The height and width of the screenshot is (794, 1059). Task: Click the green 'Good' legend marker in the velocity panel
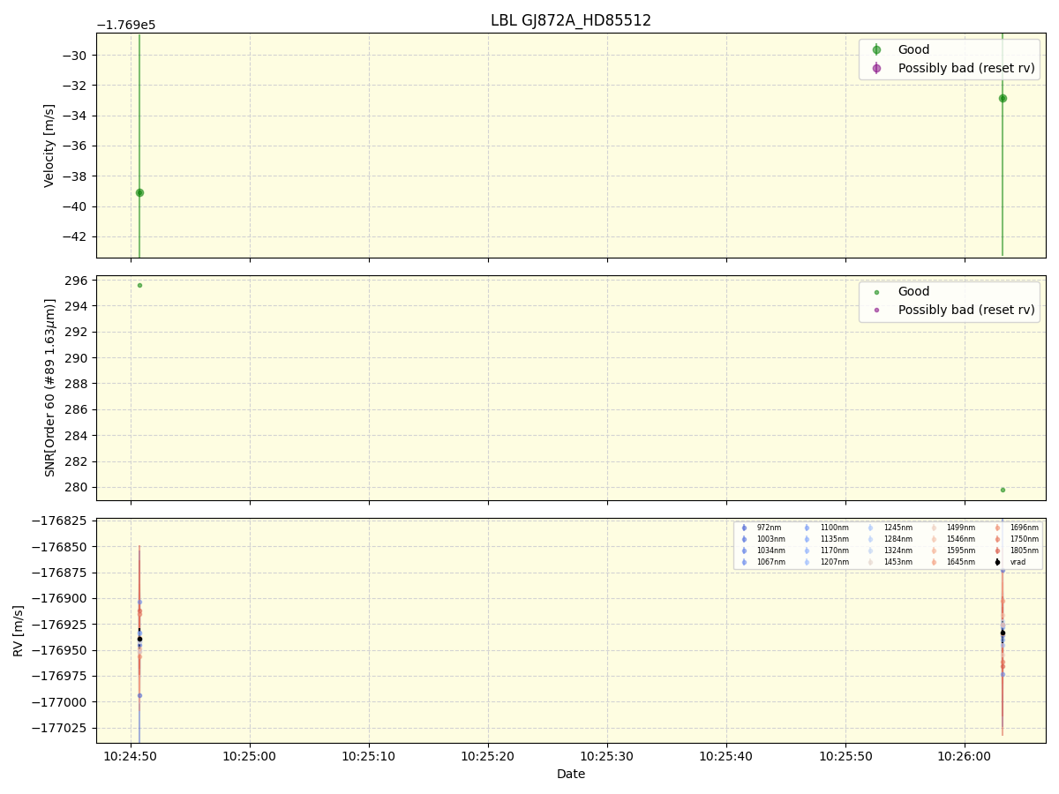click(876, 50)
